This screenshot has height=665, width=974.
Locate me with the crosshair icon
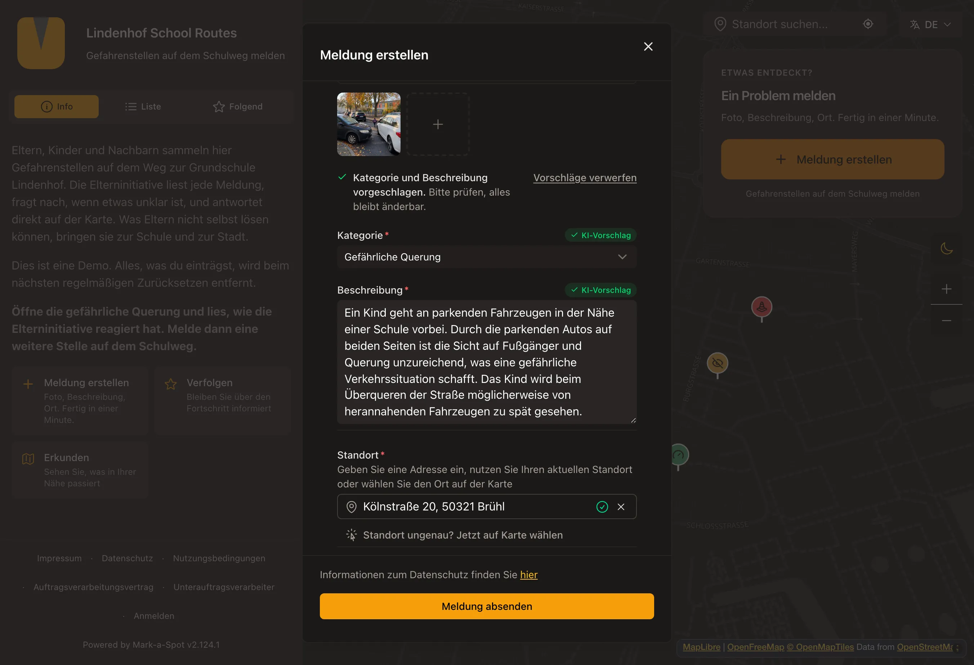point(868,24)
